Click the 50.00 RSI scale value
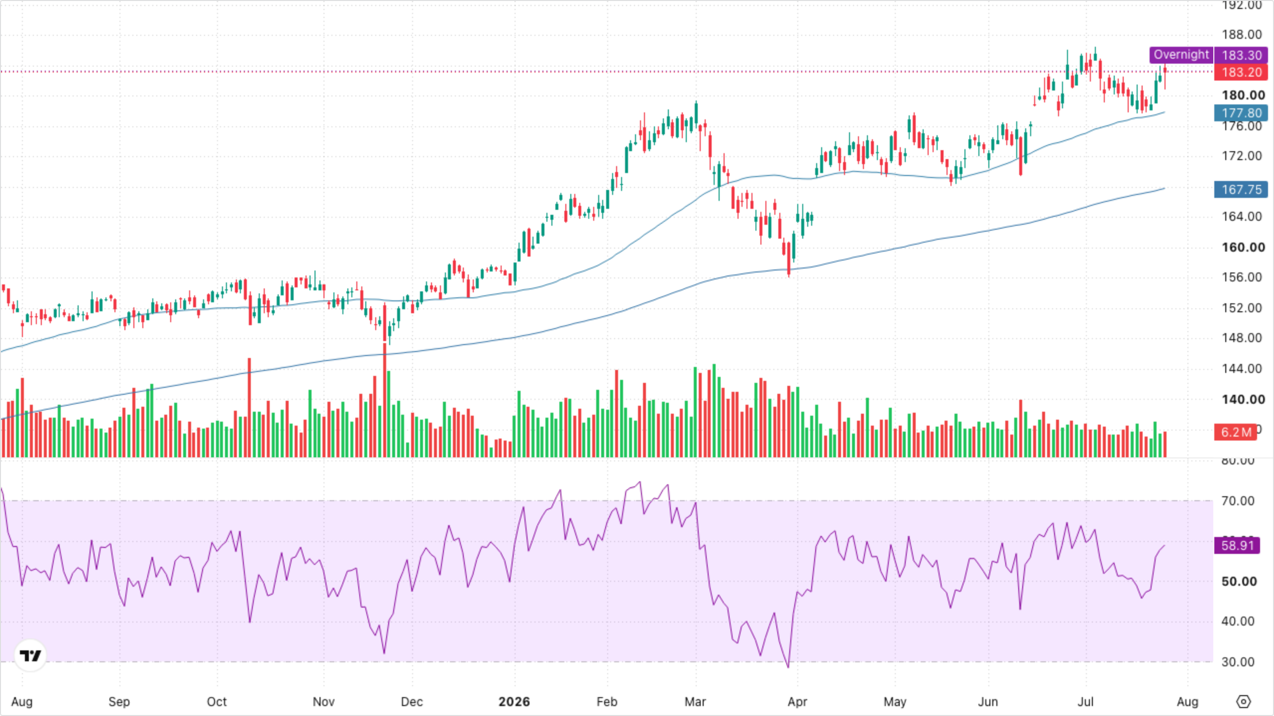 [x=1239, y=581]
